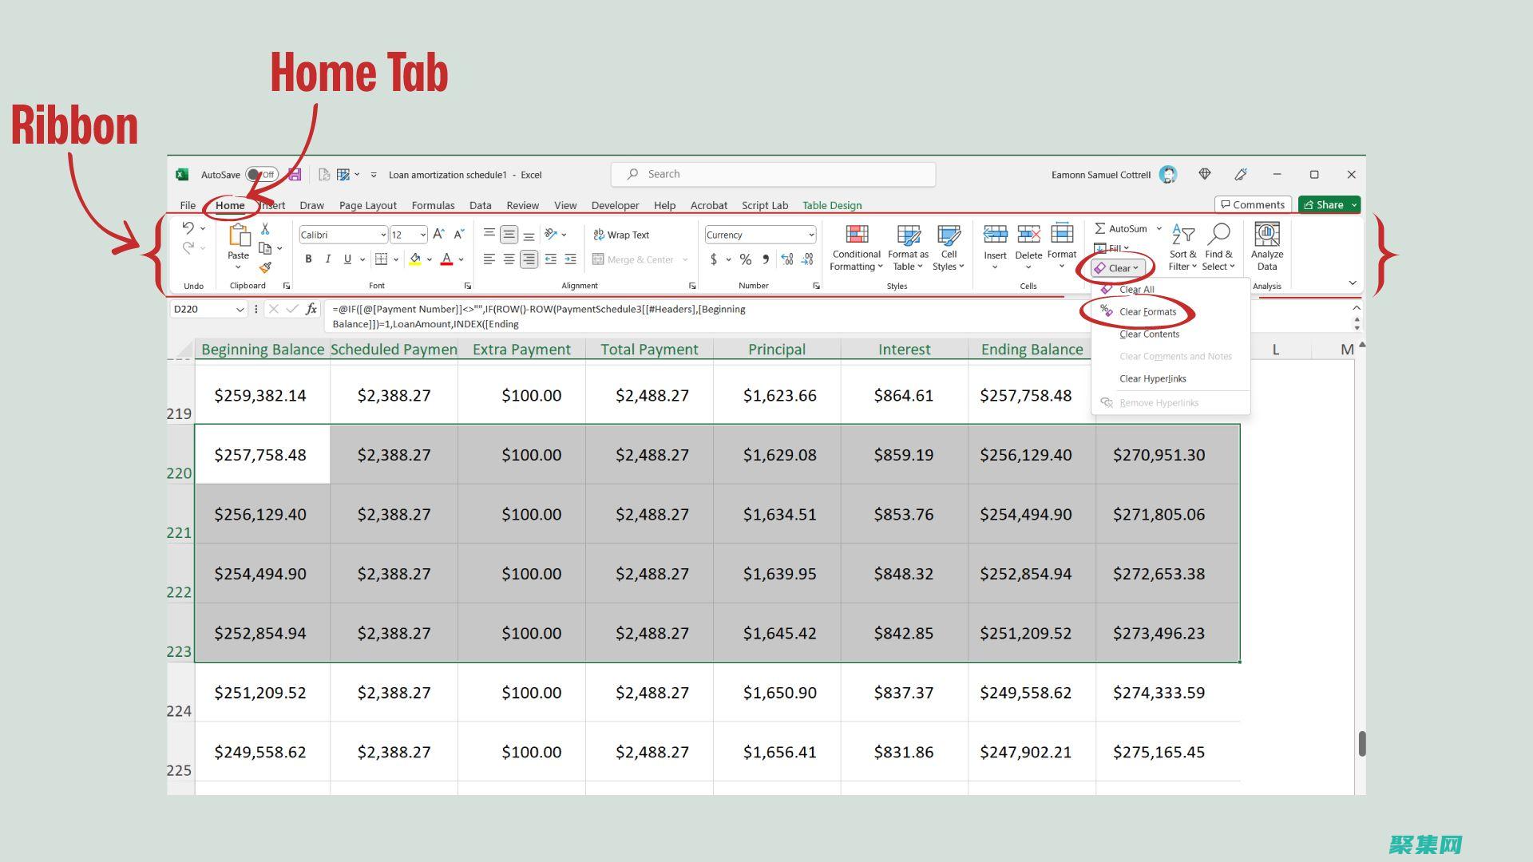1533x862 pixels.
Task: Click the Bold formatting icon
Action: pos(308,259)
